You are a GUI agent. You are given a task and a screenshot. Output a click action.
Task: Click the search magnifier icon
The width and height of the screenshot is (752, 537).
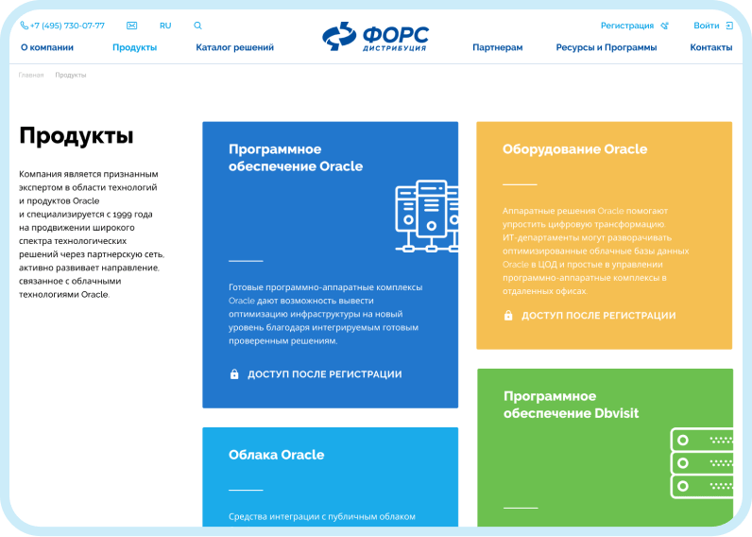pos(197,26)
